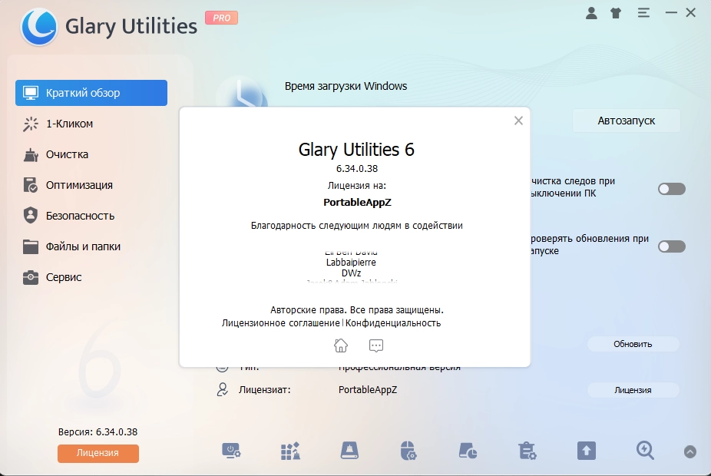This screenshot has height=476, width=711.
Task: Click the Автозапуск button
Action: (627, 121)
